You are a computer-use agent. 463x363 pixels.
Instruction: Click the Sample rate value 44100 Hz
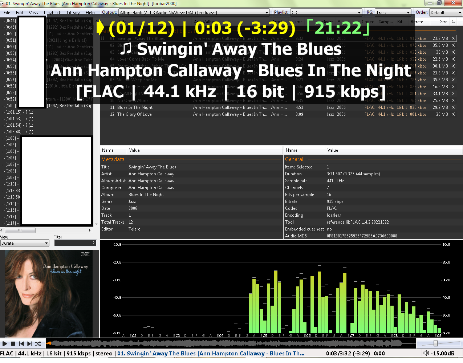pos(336,181)
